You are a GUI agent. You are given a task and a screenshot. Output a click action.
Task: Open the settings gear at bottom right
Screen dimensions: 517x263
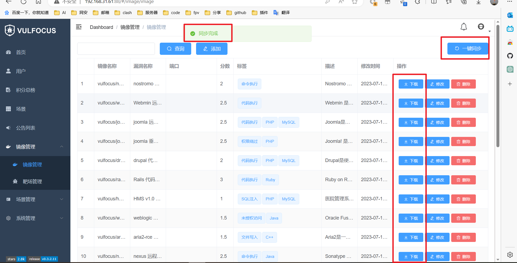coord(510,255)
